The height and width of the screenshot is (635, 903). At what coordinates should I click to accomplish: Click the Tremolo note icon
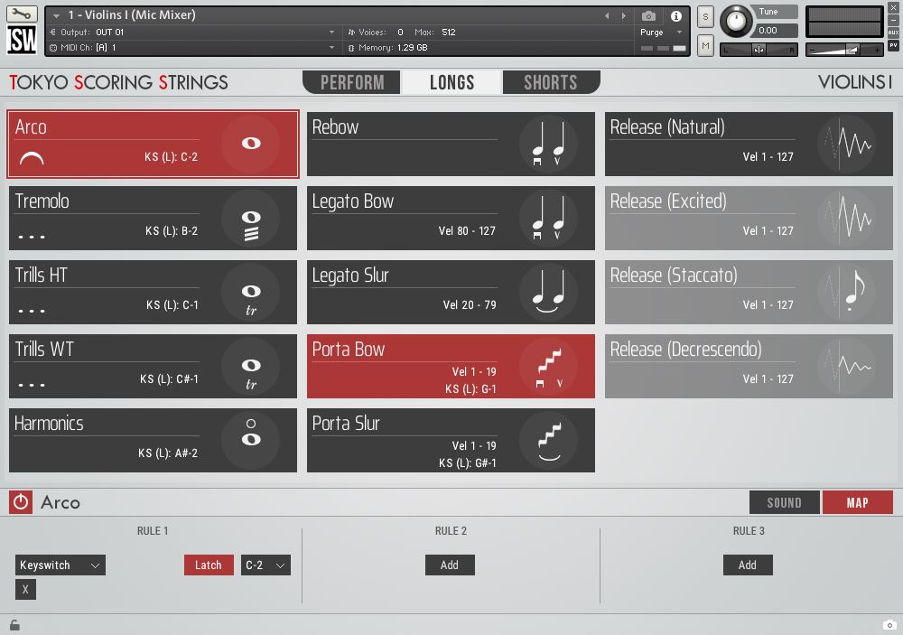click(251, 217)
